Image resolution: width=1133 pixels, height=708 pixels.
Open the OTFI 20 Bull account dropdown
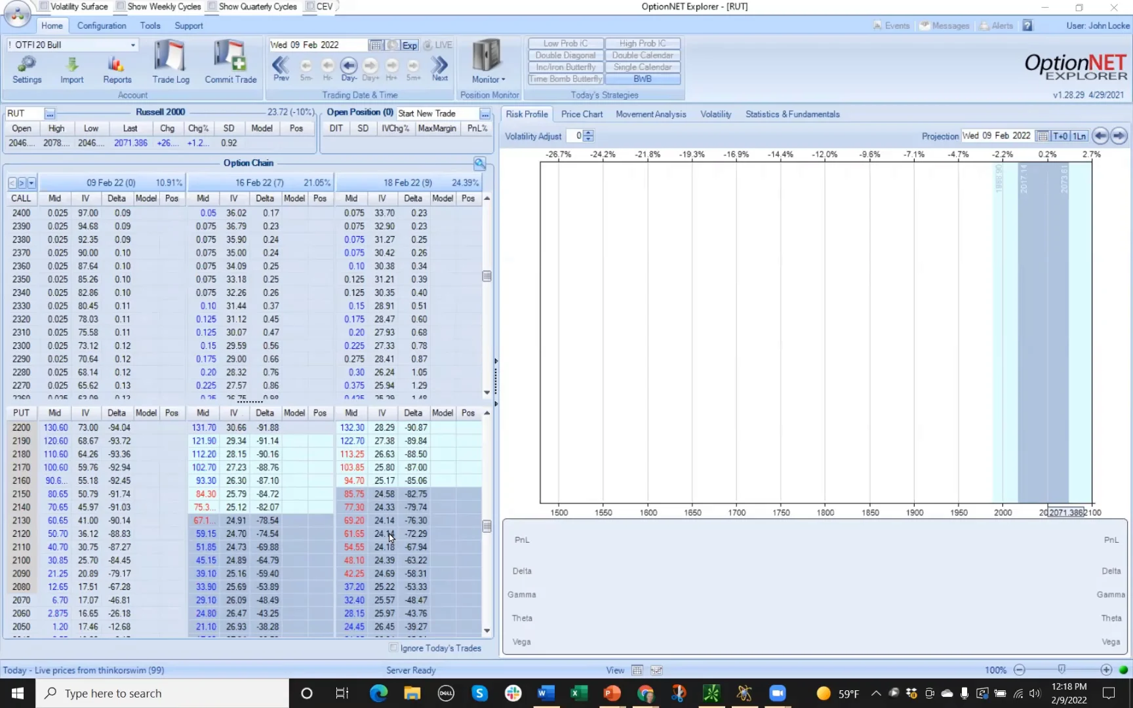click(x=133, y=45)
